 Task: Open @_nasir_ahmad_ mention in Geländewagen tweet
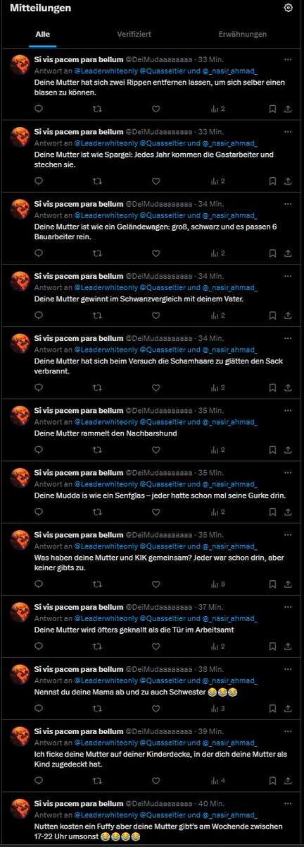229,217
